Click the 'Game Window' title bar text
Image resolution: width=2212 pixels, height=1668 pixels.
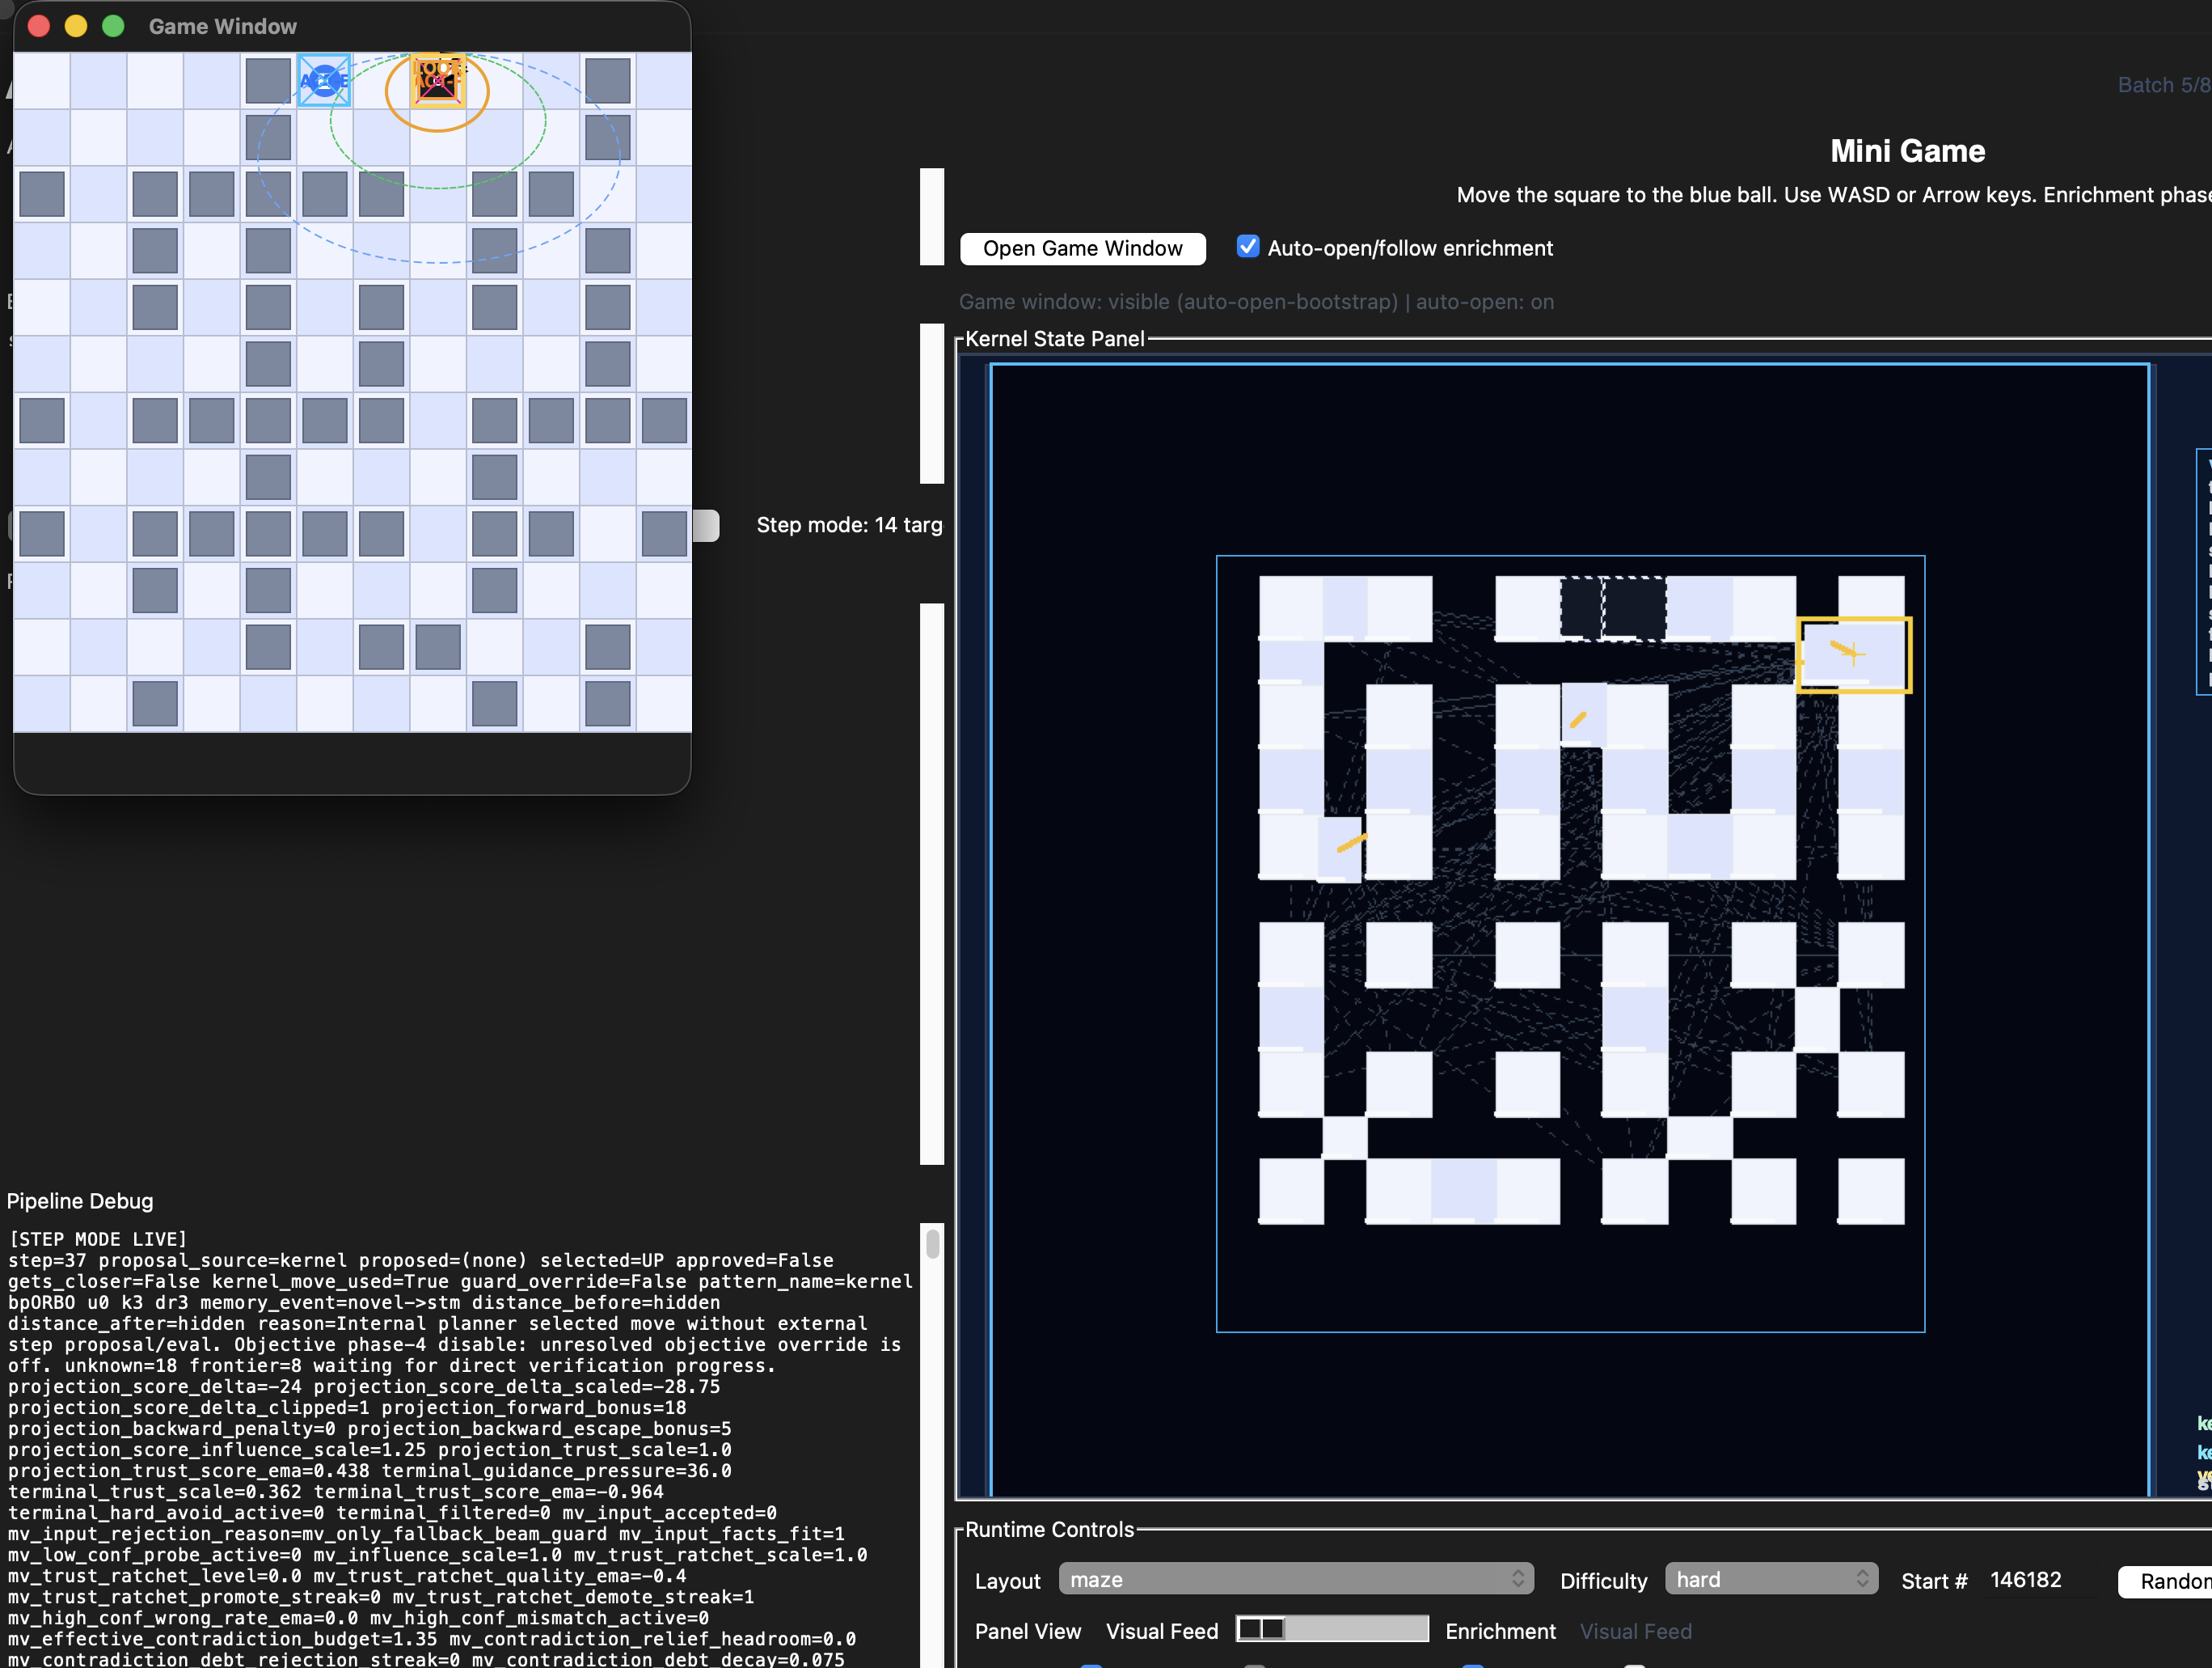tap(223, 27)
